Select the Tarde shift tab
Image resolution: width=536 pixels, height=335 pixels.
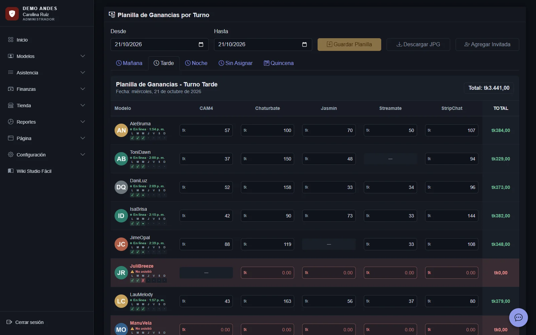164,63
